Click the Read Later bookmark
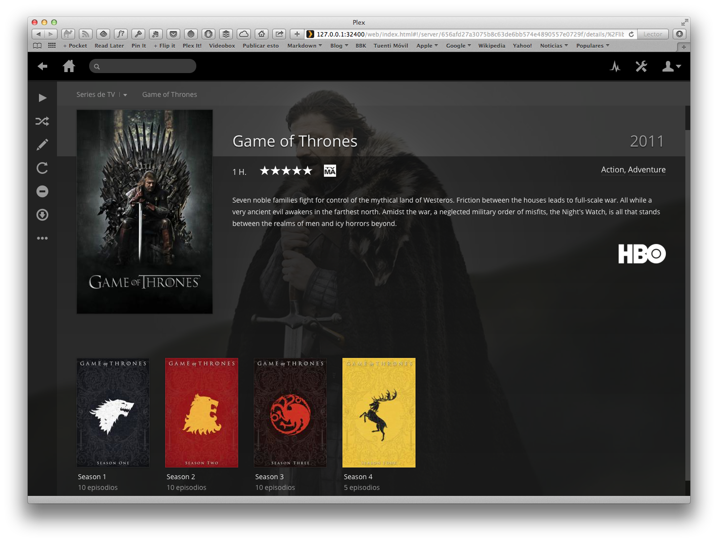The width and height of the screenshot is (718, 542). (109, 46)
